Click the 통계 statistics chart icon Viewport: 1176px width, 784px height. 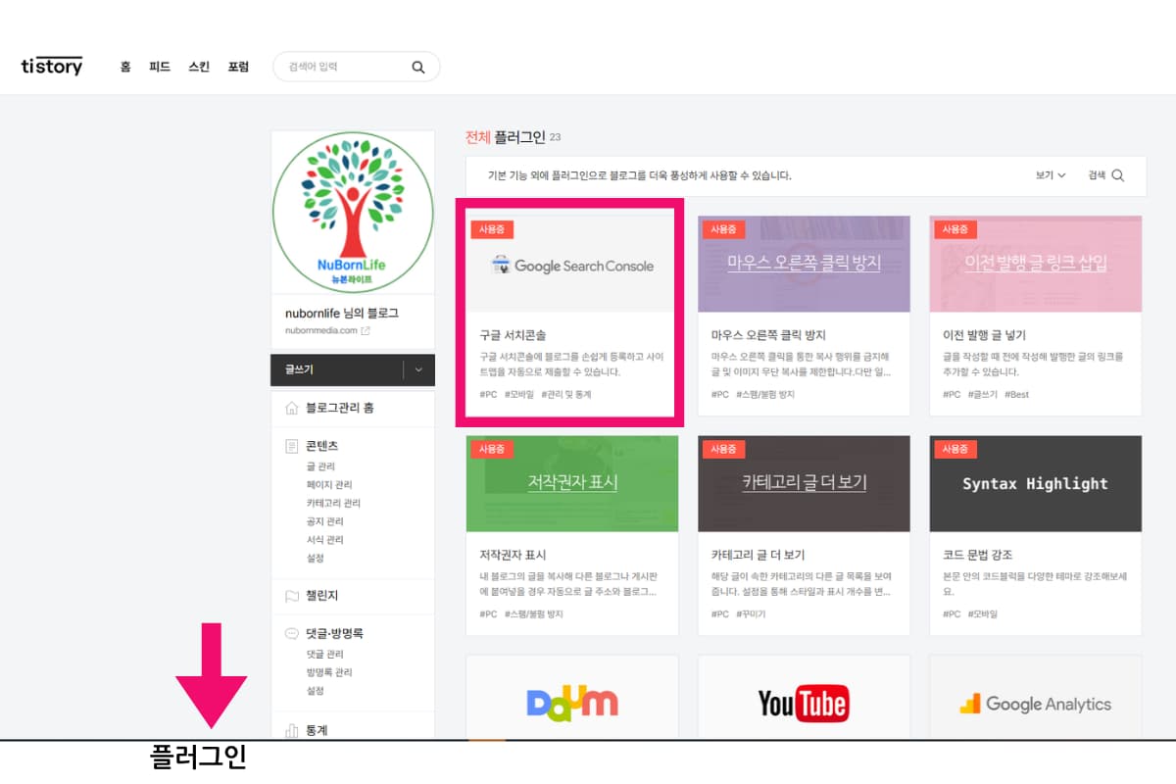point(290,729)
